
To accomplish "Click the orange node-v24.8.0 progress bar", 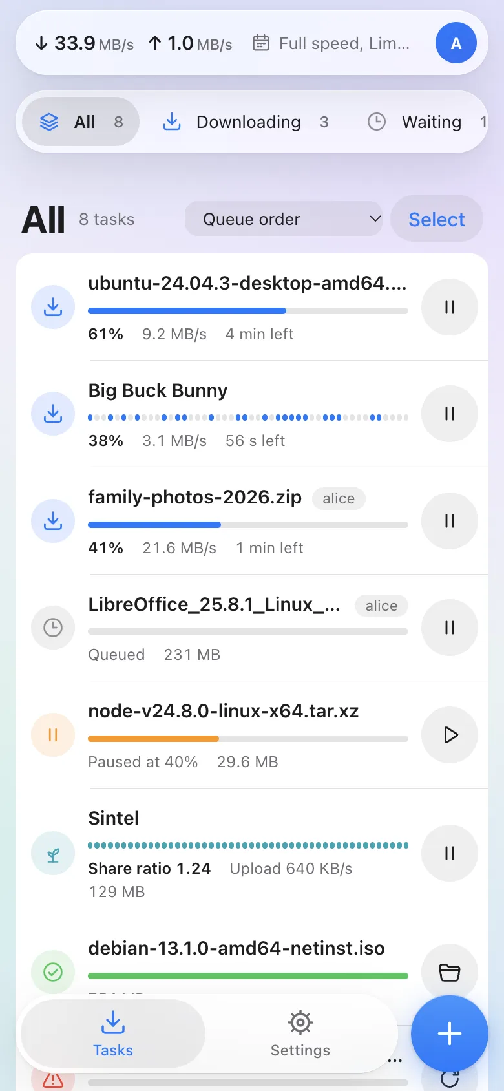I will [248, 739].
